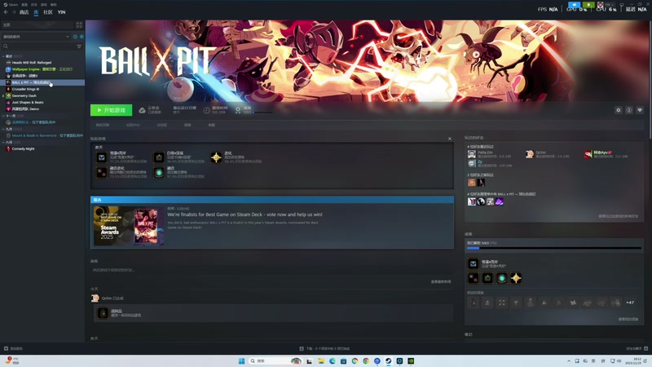The height and width of the screenshot is (367, 652).
Task: Open the Steam Awards 2025 news thumbnail
Action: tap(129, 226)
